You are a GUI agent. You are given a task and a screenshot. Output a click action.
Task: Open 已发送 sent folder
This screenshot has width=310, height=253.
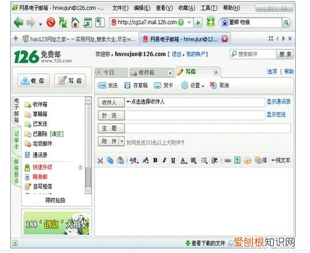(36, 124)
